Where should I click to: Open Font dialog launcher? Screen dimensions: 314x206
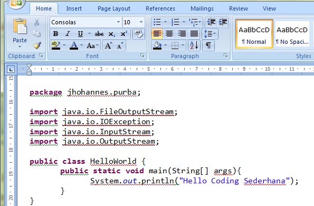coord(142,55)
